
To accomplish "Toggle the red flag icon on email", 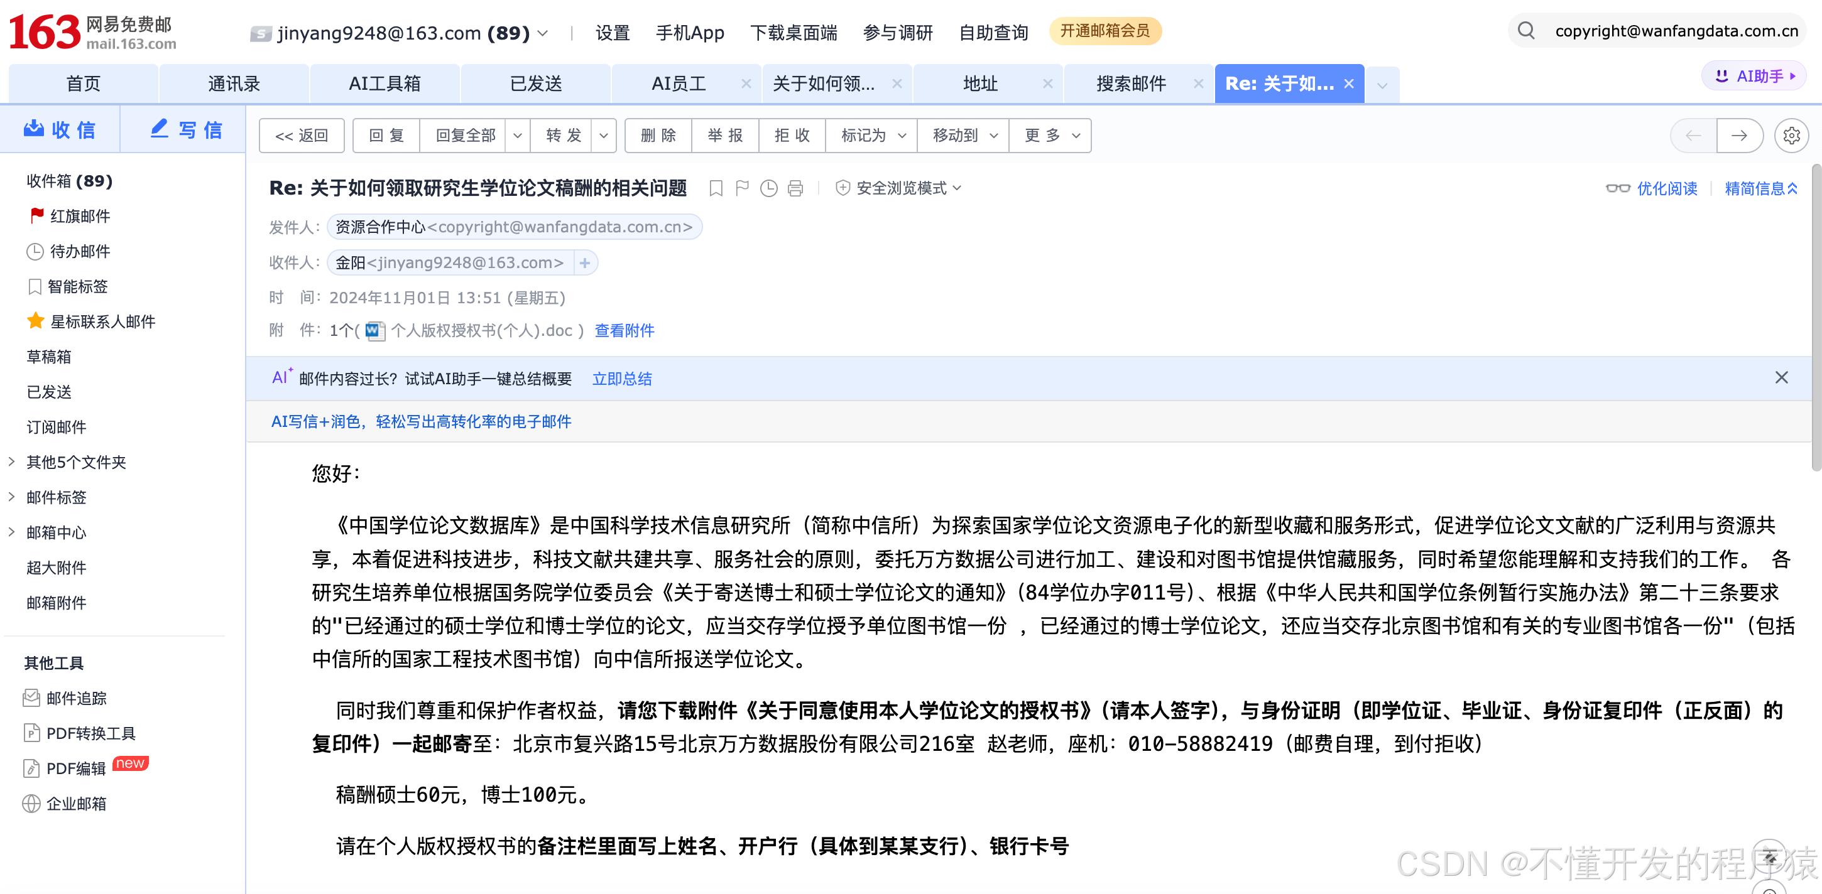I will (742, 188).
